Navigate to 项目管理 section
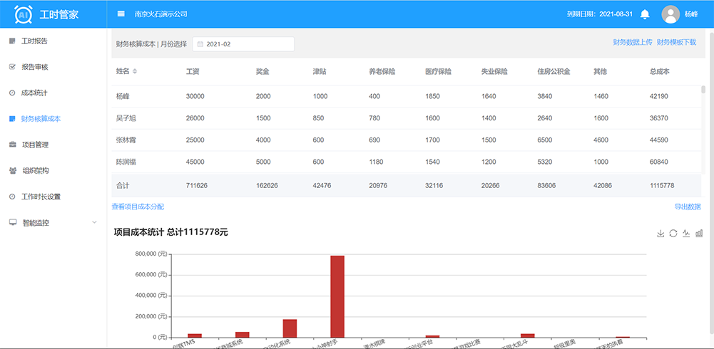 point(34,145)
